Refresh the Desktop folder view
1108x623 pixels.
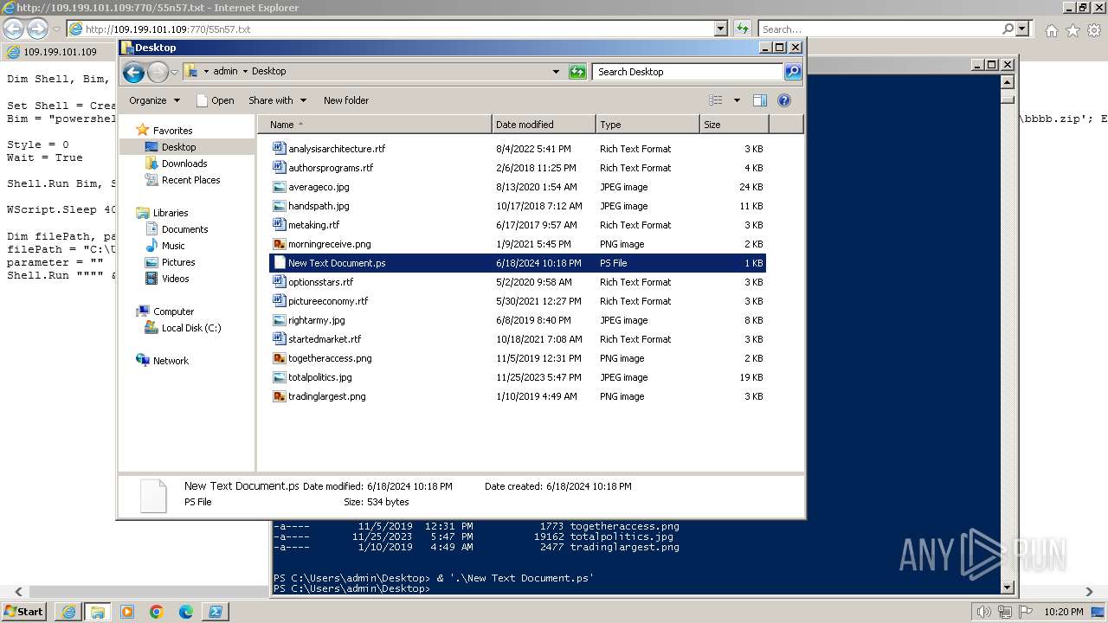tap(577, 72)
